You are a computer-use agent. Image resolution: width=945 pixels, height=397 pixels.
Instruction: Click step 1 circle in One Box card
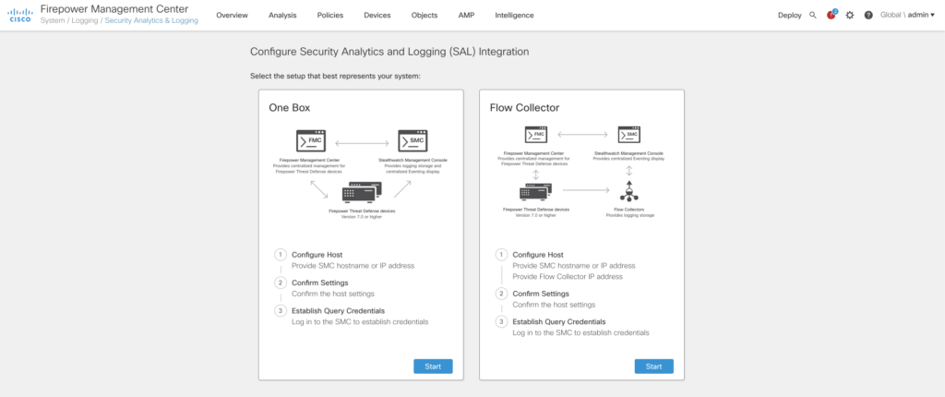281,255
